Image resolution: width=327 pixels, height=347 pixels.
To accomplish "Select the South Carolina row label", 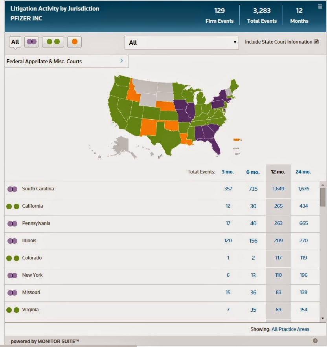I will [38, 189].
